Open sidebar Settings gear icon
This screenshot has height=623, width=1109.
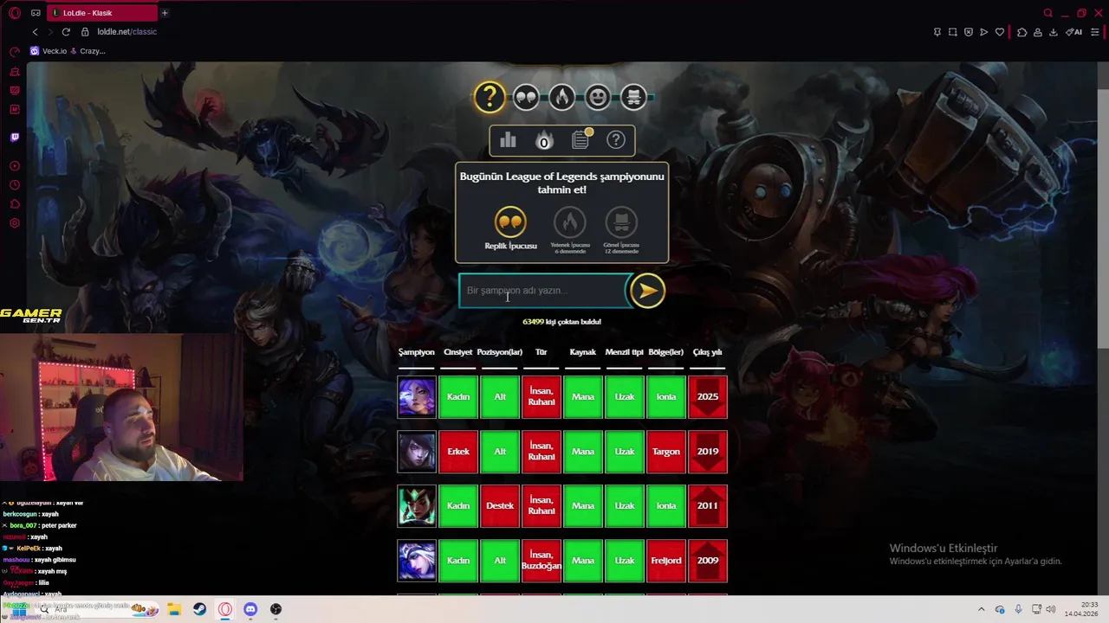[15, 223]
